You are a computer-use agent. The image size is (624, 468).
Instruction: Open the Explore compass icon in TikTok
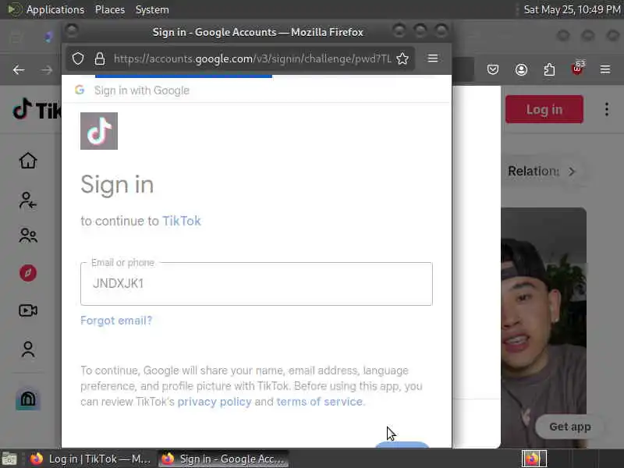pos(28,273)
